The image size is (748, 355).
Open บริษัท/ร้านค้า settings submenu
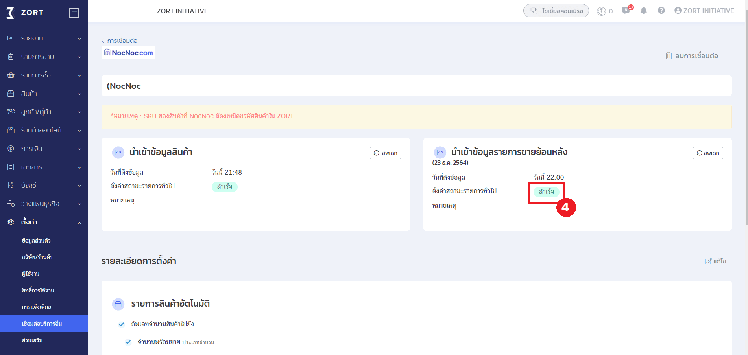coord(37,257)
